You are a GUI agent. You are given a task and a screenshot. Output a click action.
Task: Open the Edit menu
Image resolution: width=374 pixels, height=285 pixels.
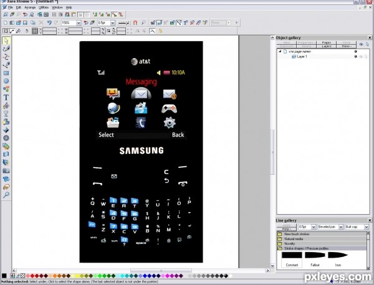pyautogui.click(x=19, y=7)
